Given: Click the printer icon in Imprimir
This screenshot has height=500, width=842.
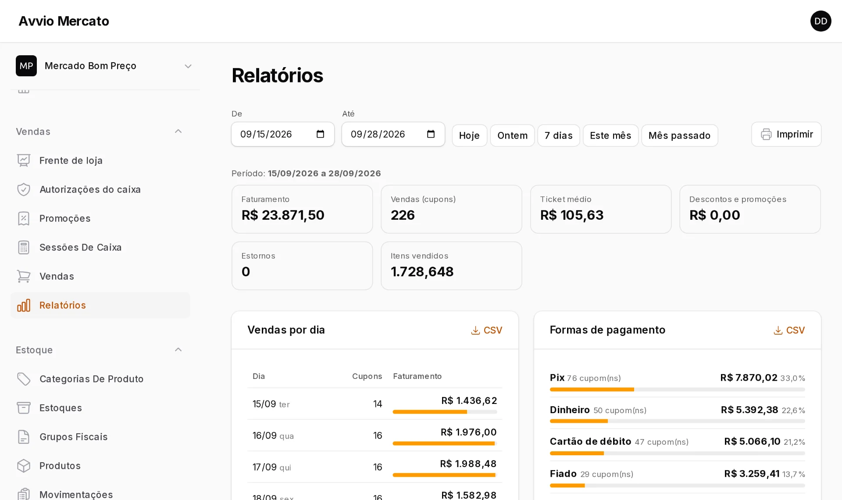Looking at the screenshot, I should coord(766,134).
